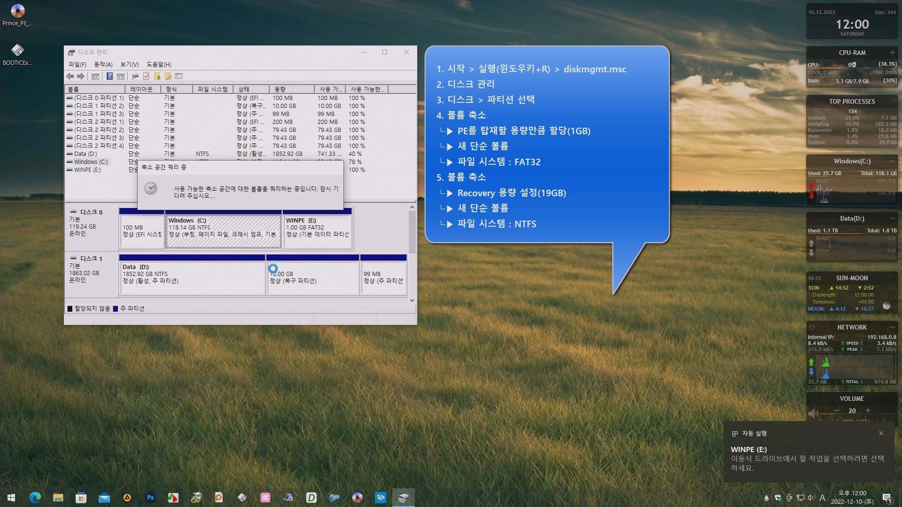Screen dimensions: 902x507
Task: Select the (디스크 1 파티션 2) volume row
Action: (240, 106)
